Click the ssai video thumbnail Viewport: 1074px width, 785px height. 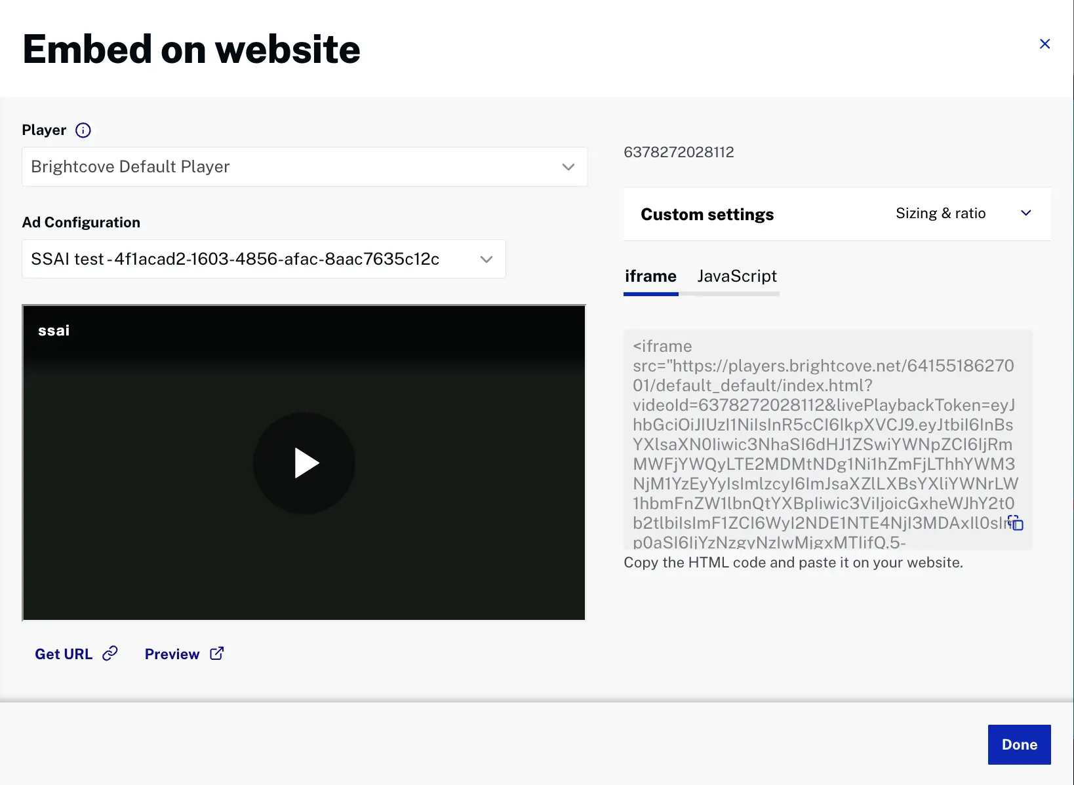coord(304,462)
